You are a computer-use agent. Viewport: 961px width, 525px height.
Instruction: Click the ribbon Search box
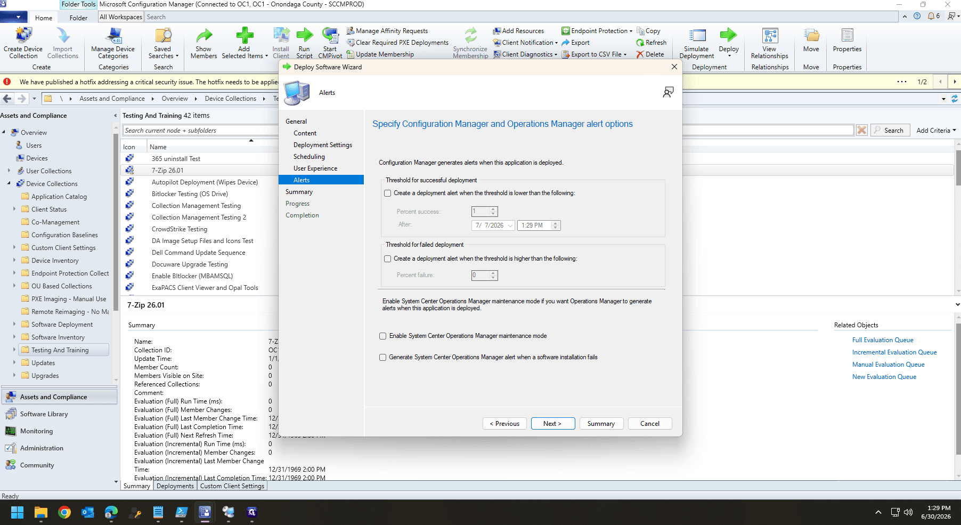[522, 17]
